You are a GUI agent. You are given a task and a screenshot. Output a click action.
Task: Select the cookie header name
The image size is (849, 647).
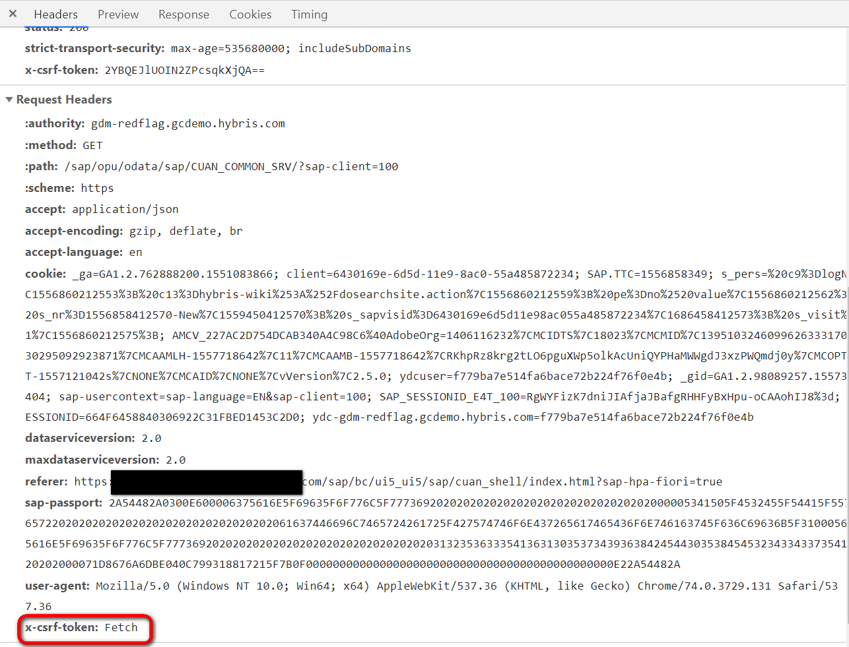(46, 274)
